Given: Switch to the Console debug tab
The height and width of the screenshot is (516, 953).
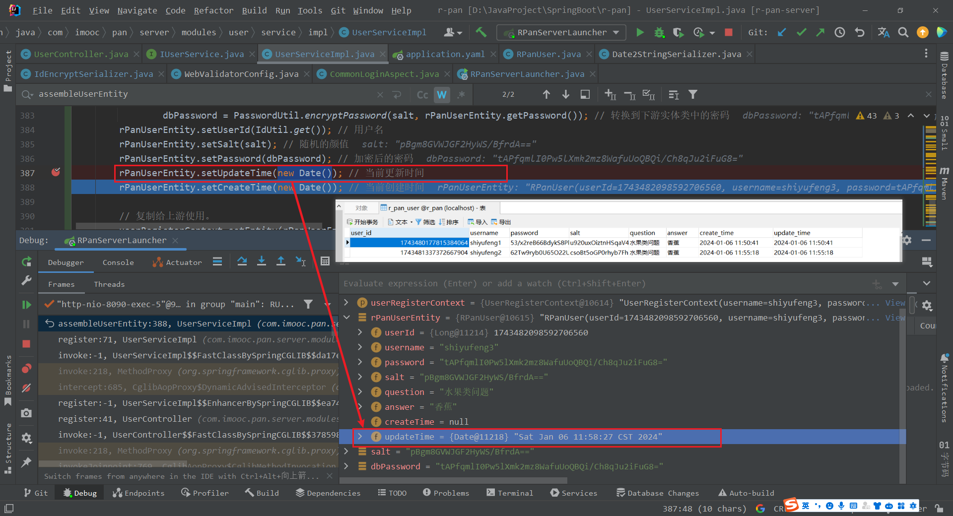Looking at the screenshot, I should click(118, 262).
